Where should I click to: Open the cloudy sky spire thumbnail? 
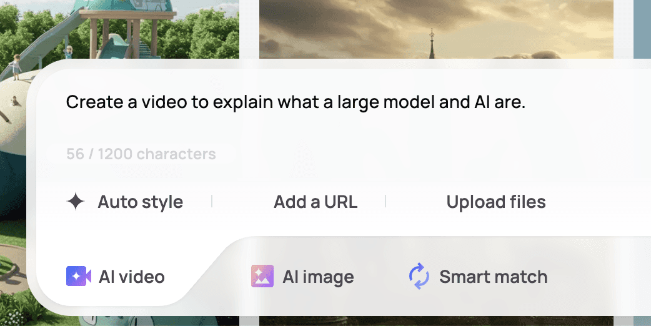(436, 29)
